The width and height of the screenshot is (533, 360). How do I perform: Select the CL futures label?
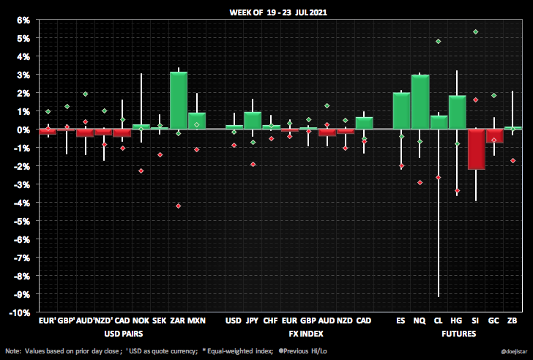click(438, 320)
